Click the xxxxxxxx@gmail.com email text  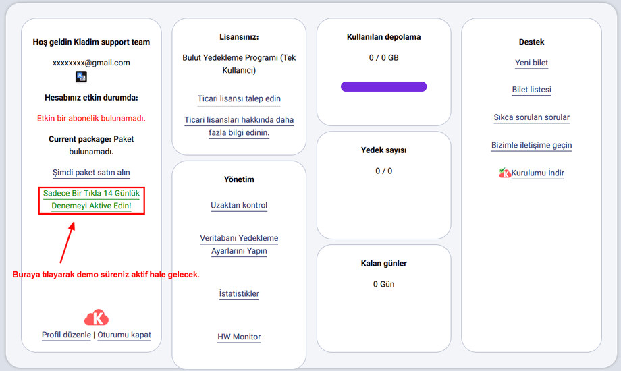[x=91, y=63]
